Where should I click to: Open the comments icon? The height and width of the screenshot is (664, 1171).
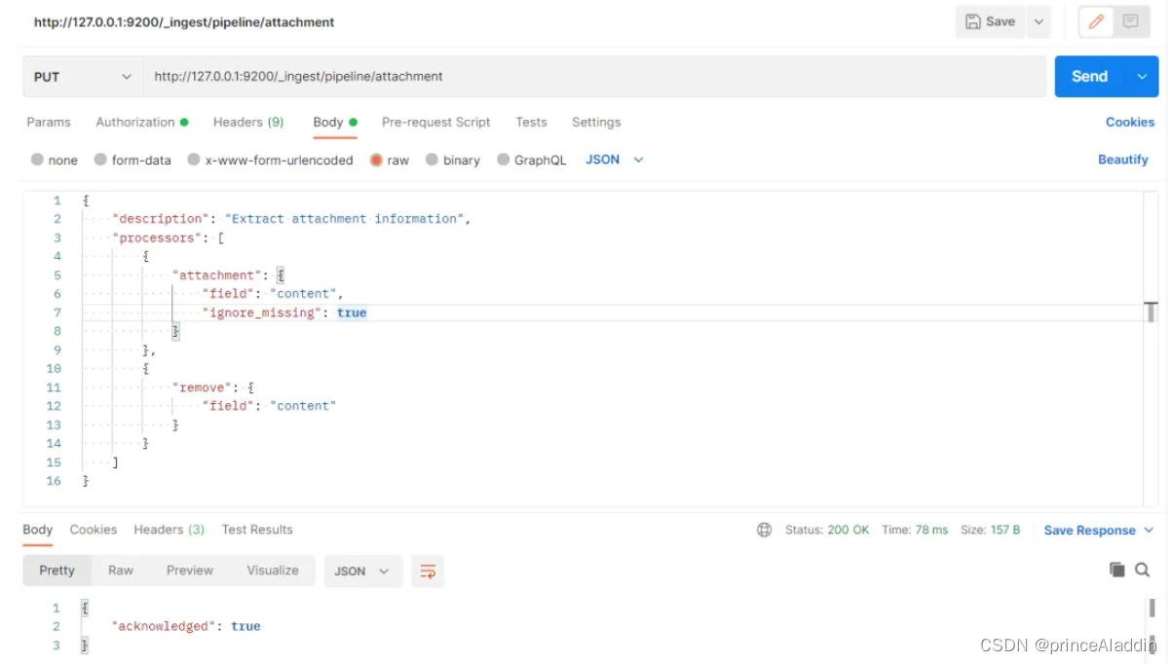1130,21
